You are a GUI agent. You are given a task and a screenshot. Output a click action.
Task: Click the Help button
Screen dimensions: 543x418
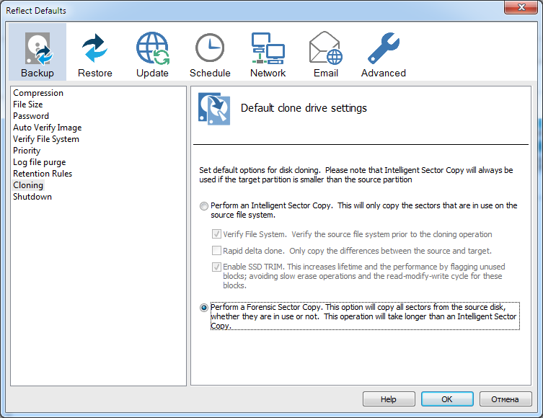(389, 399)
